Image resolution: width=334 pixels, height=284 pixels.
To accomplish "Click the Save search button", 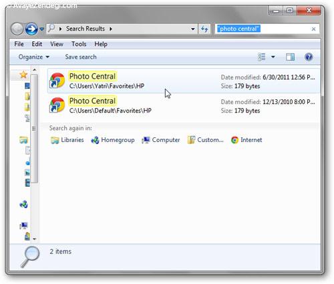I will click(81, 57).
